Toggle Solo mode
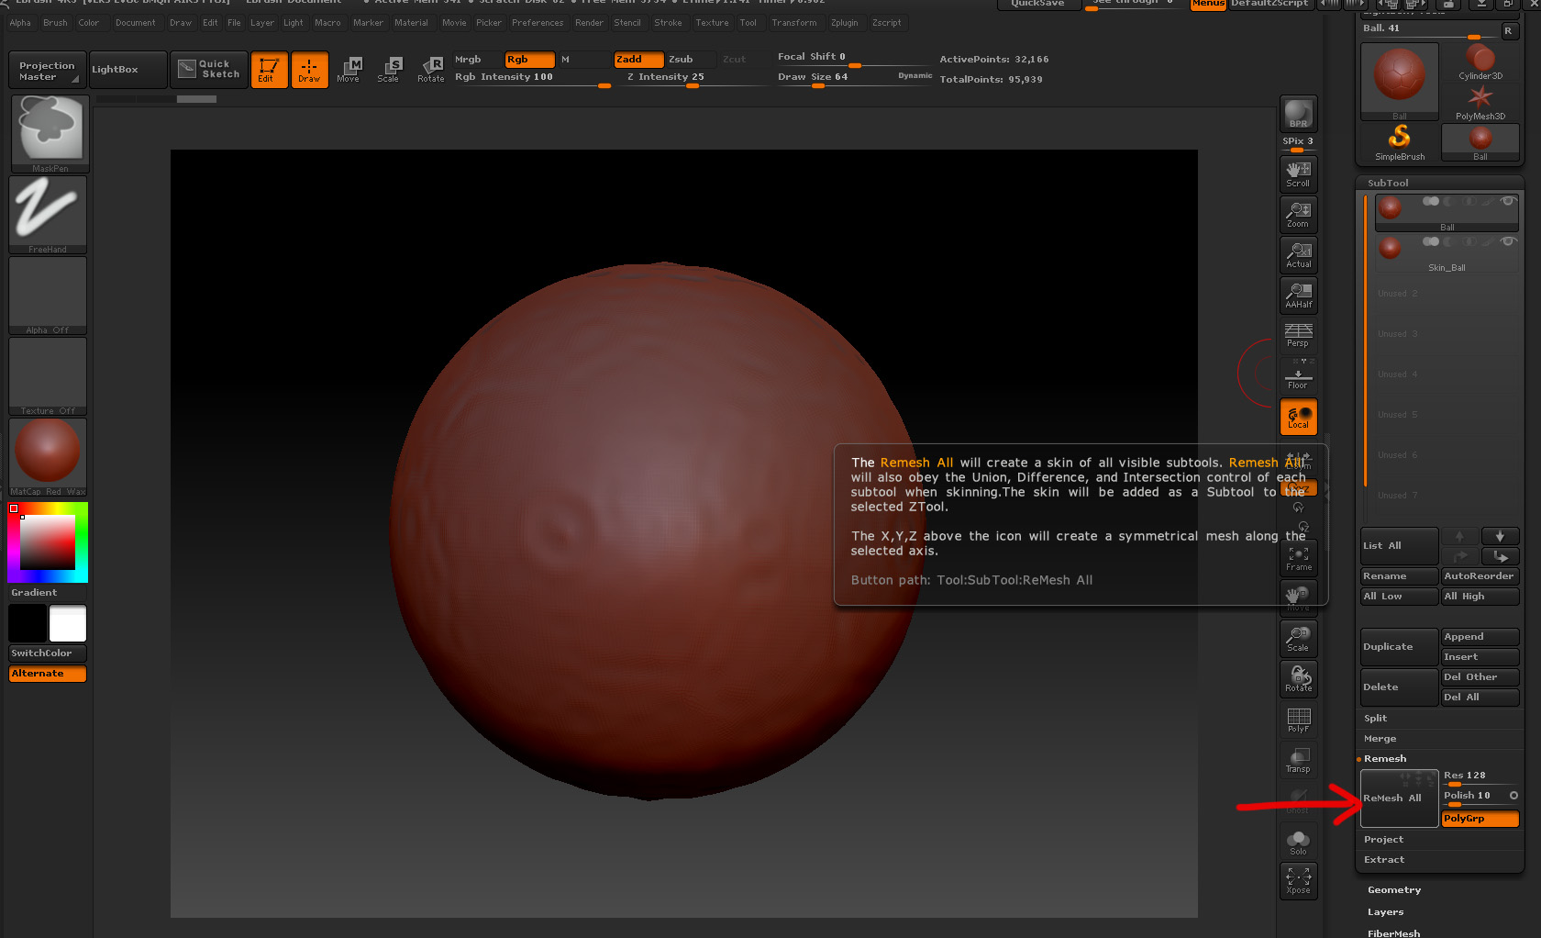Screen dimensions: 1541x938 1298,842
